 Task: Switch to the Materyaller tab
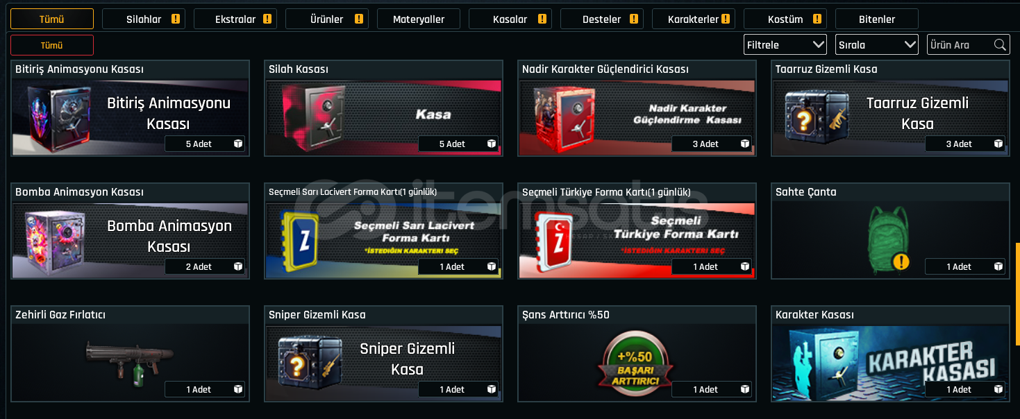[419, 19]
